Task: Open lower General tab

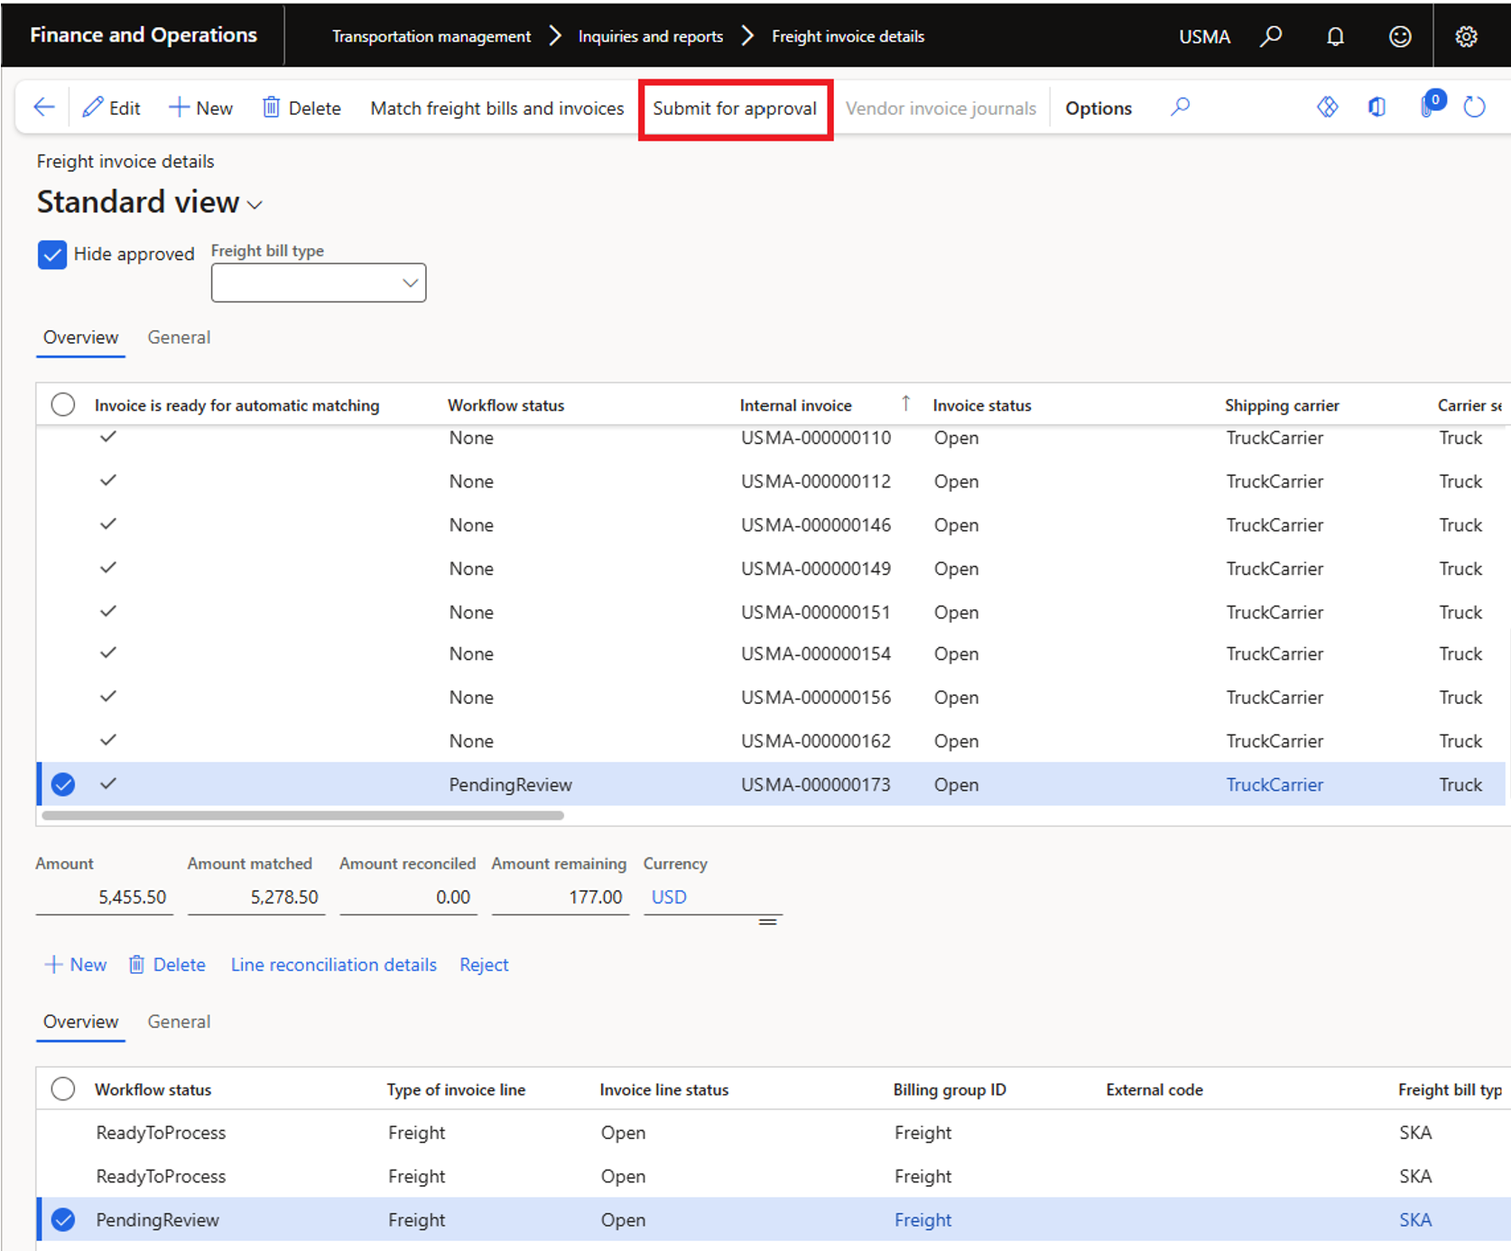Action: [179, 1022]
